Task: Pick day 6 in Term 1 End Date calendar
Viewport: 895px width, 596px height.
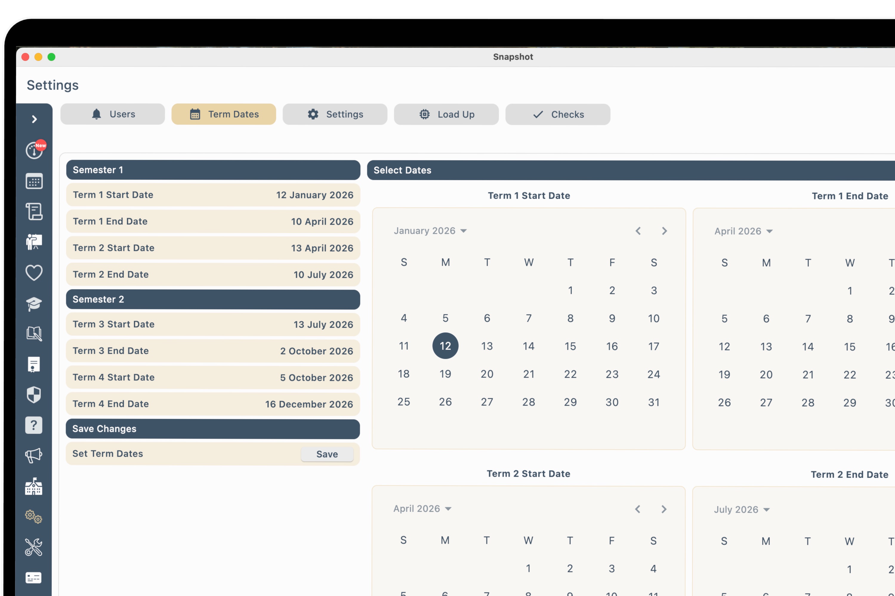Action: [x=766, y=319]
